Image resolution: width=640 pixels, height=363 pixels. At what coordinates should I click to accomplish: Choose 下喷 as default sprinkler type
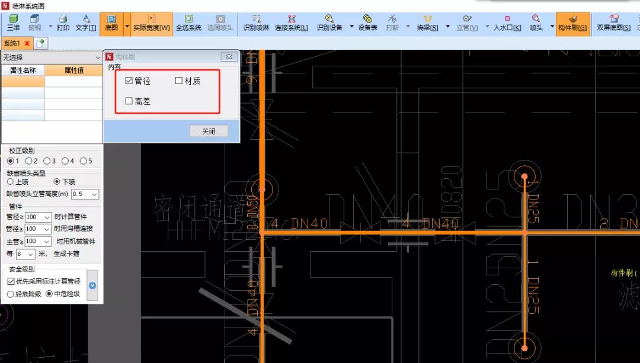tap(57, 181)
